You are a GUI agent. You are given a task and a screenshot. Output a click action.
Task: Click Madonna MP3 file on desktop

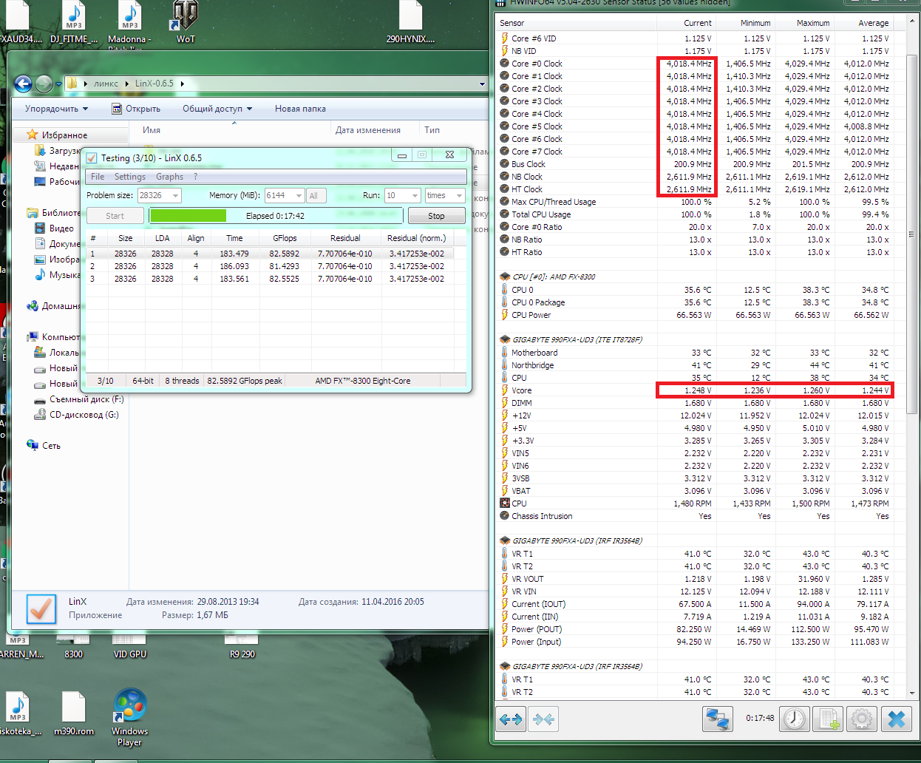click(130, 22)
